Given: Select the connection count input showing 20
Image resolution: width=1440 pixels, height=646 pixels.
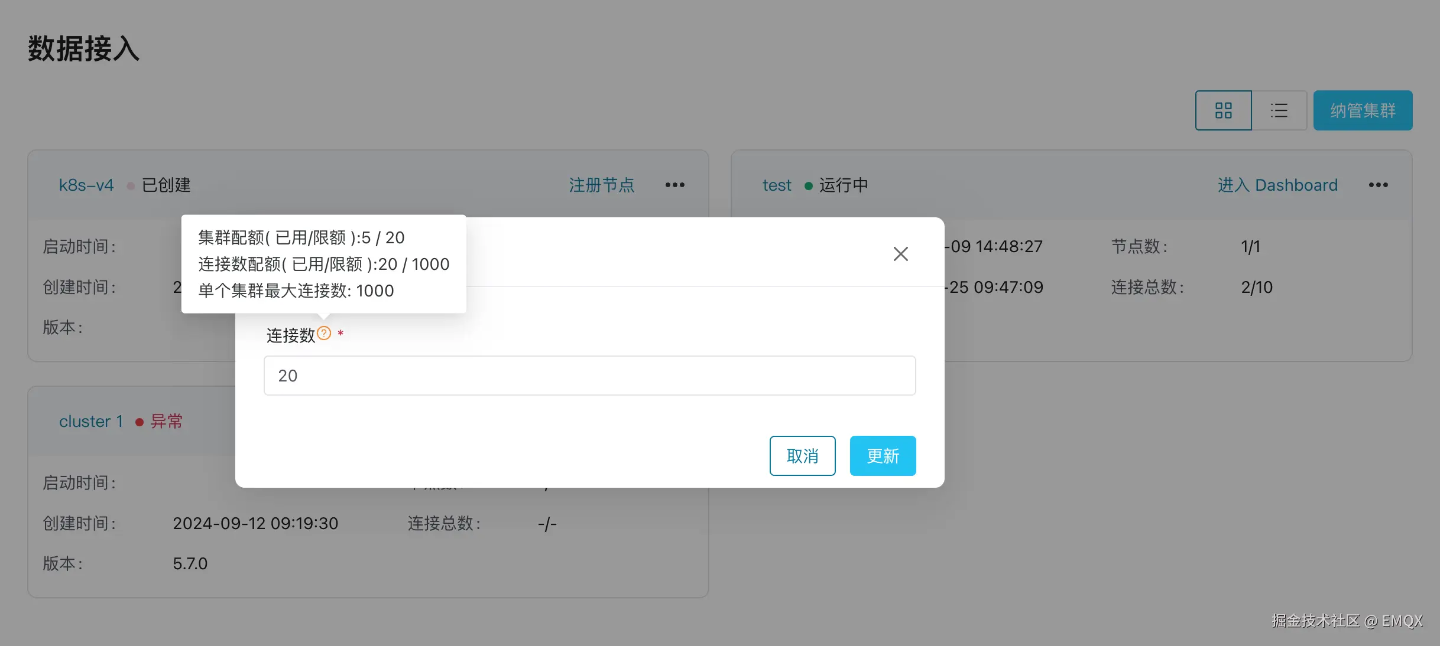Looking at the screenshot, I should point(589,376).
